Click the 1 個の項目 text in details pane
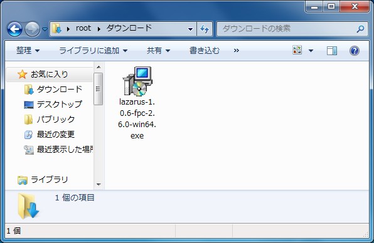374x243 pixels. point(75,197)
